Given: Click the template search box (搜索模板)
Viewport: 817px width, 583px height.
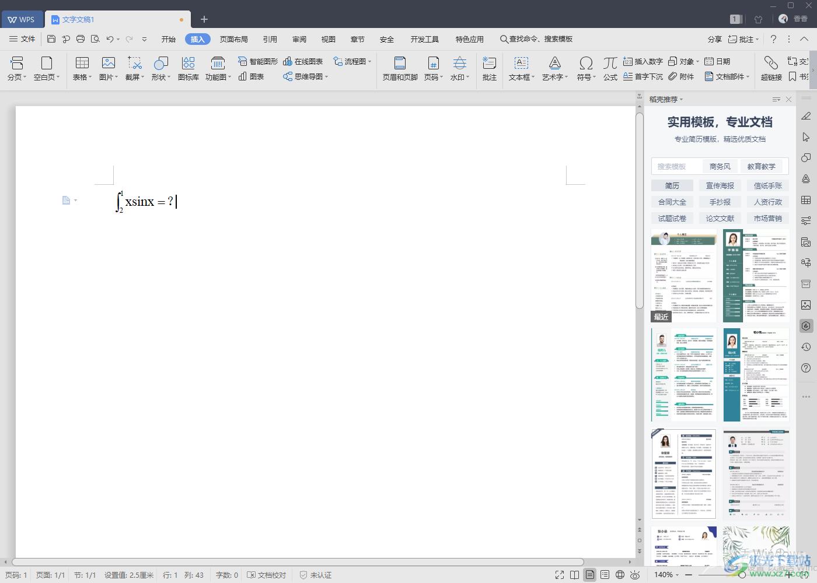Looking at the screenshot, I should coord(676,166).
